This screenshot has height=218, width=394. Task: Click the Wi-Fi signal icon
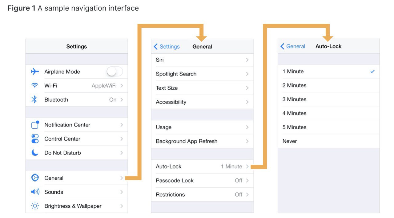click(35, 85)
